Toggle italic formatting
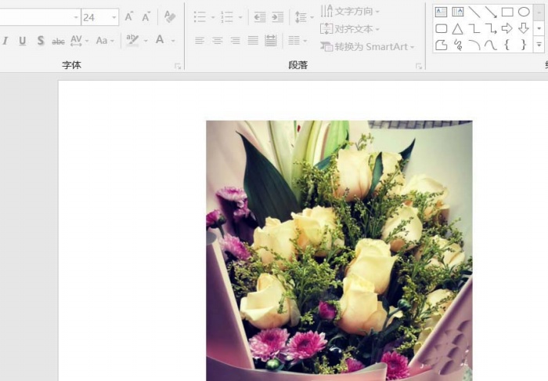The width and height of the screenshot is (548, 381). [x=5, y=41]
